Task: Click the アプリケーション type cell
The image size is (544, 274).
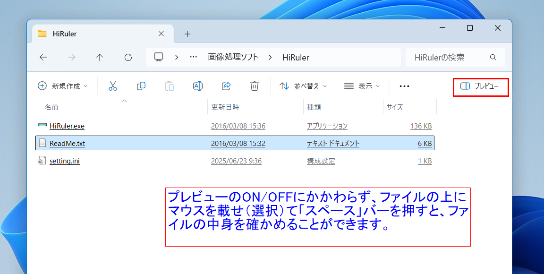Action: click(327, 126)
